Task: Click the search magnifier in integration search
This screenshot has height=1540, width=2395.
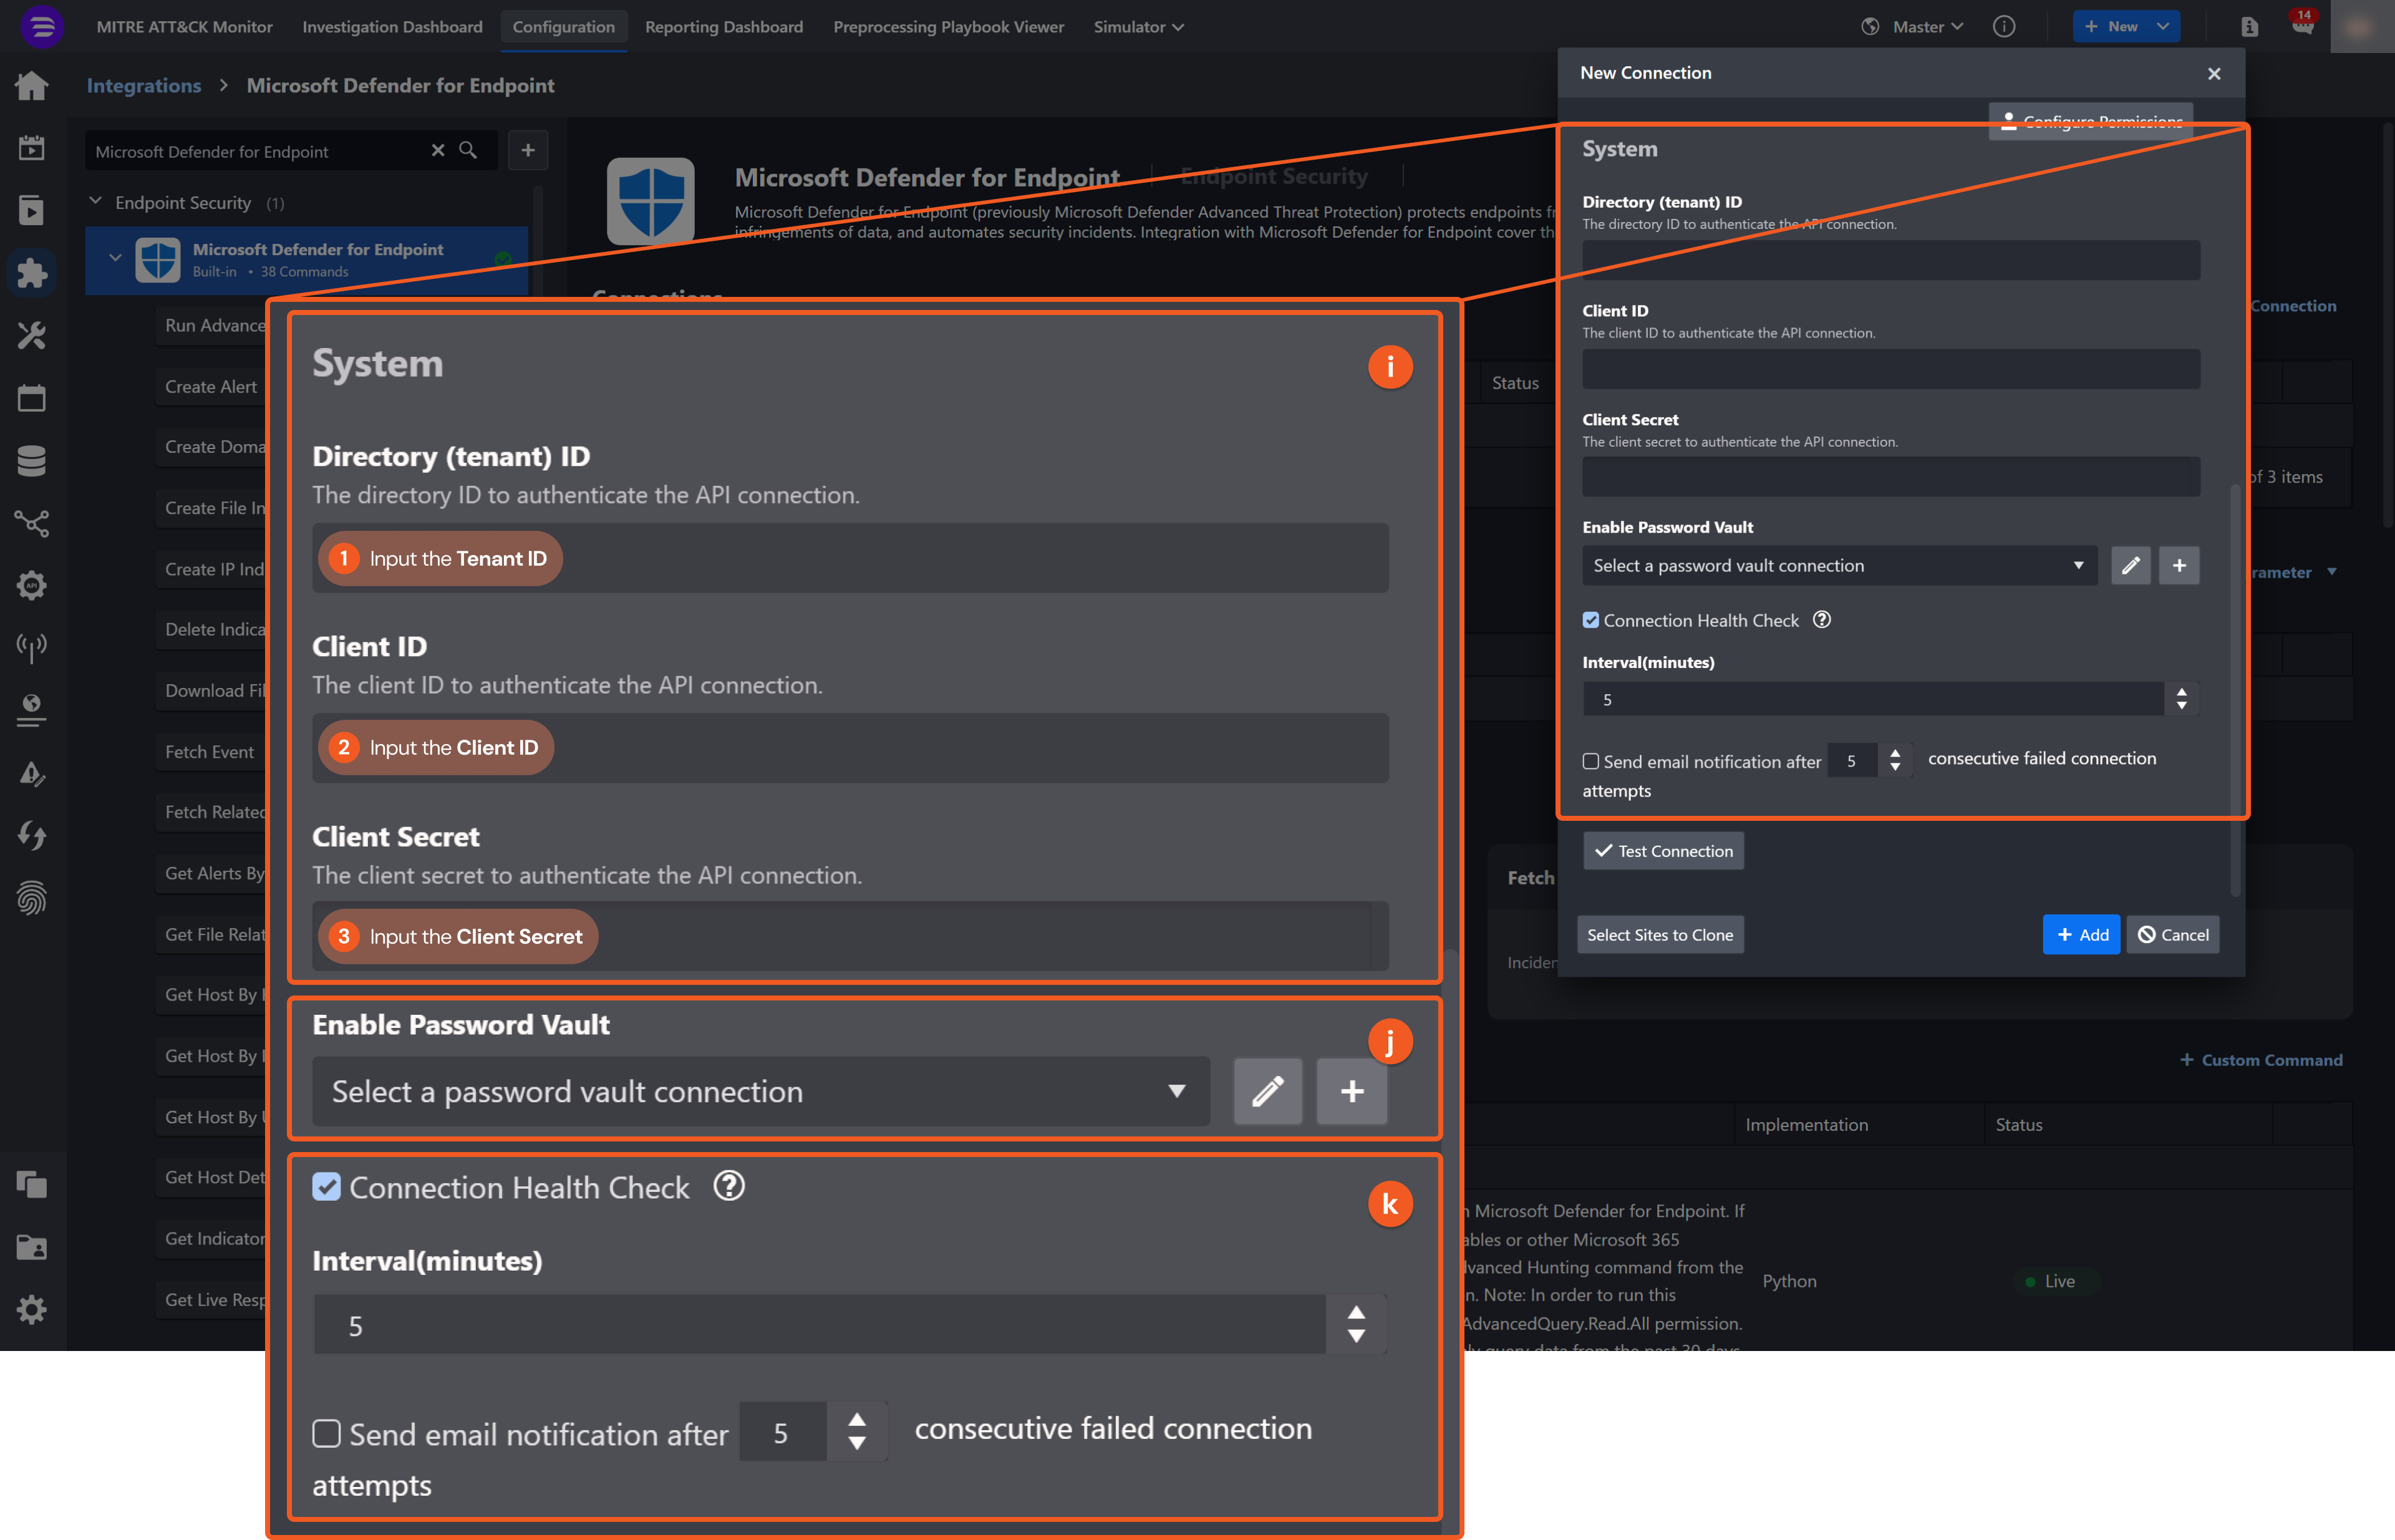Action: point(467,150)
